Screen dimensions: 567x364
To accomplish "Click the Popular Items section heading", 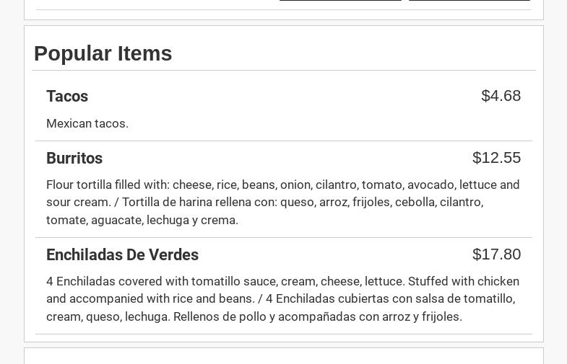I will 103,53.
